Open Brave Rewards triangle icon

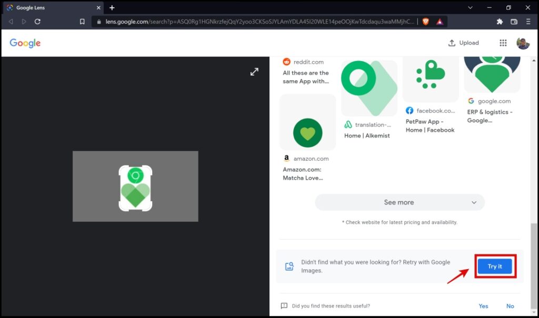pyautogui.click(x=440, y=22)
